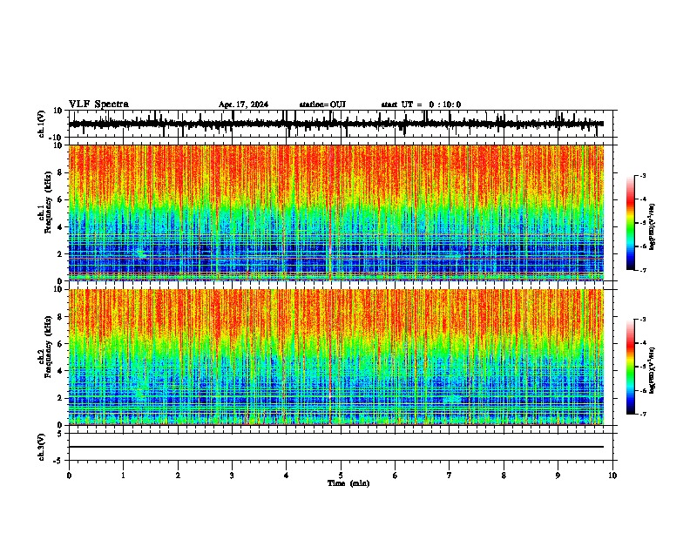The height and width of the screenshot is (533, 690).
Task: Click the time axis tick label "3"
Action: [232, 476]
